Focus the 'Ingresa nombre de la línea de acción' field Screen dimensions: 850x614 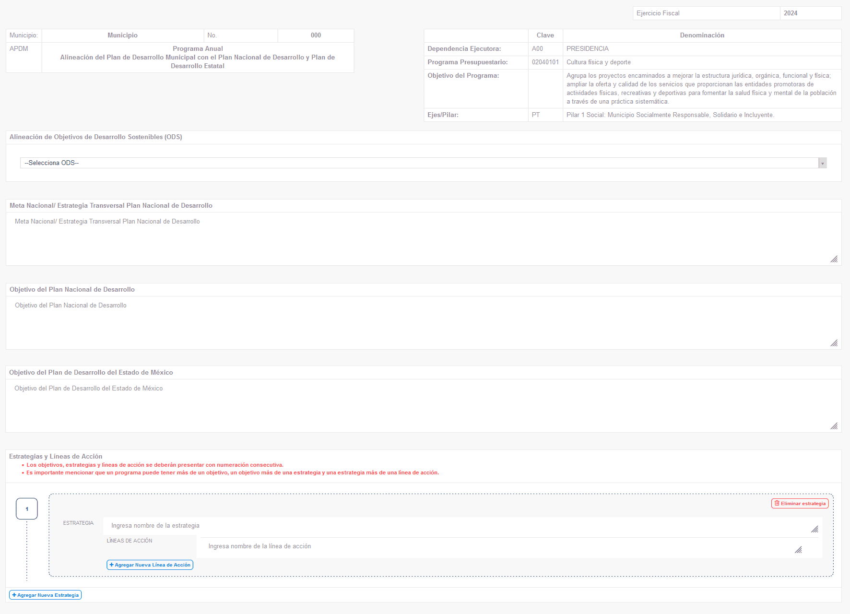pyautogui.click(x=499, y=547)
